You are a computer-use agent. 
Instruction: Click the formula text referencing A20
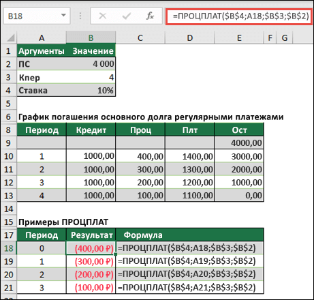(x=187, y=274)
